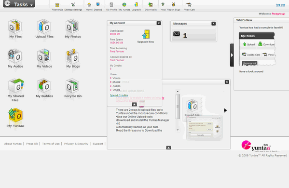Open the Press Kit footer link
289x188 pixels.
(x=32, y=144)
